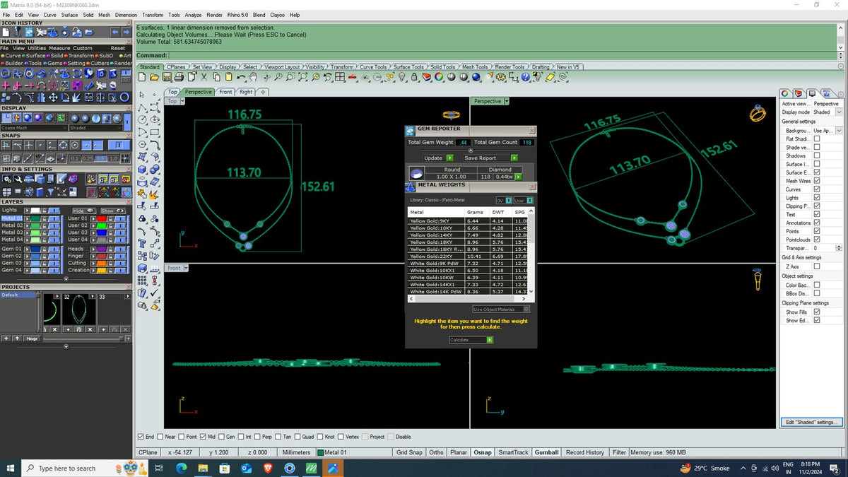Screen dimensions: 848x477
Task: Open the Transform menu
Action: point(152,14)
